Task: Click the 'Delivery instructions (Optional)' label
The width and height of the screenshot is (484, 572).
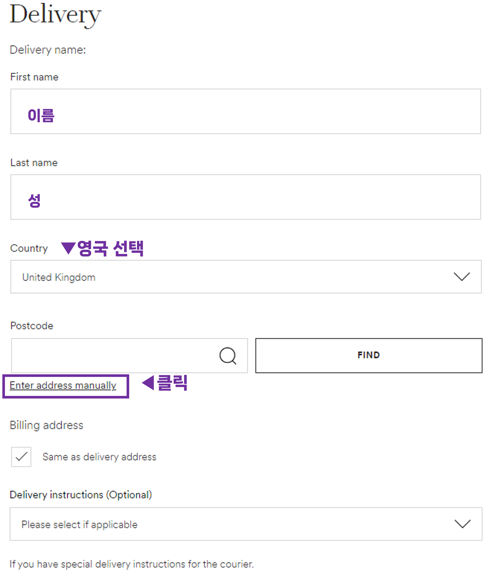Action: coord(81,495)
